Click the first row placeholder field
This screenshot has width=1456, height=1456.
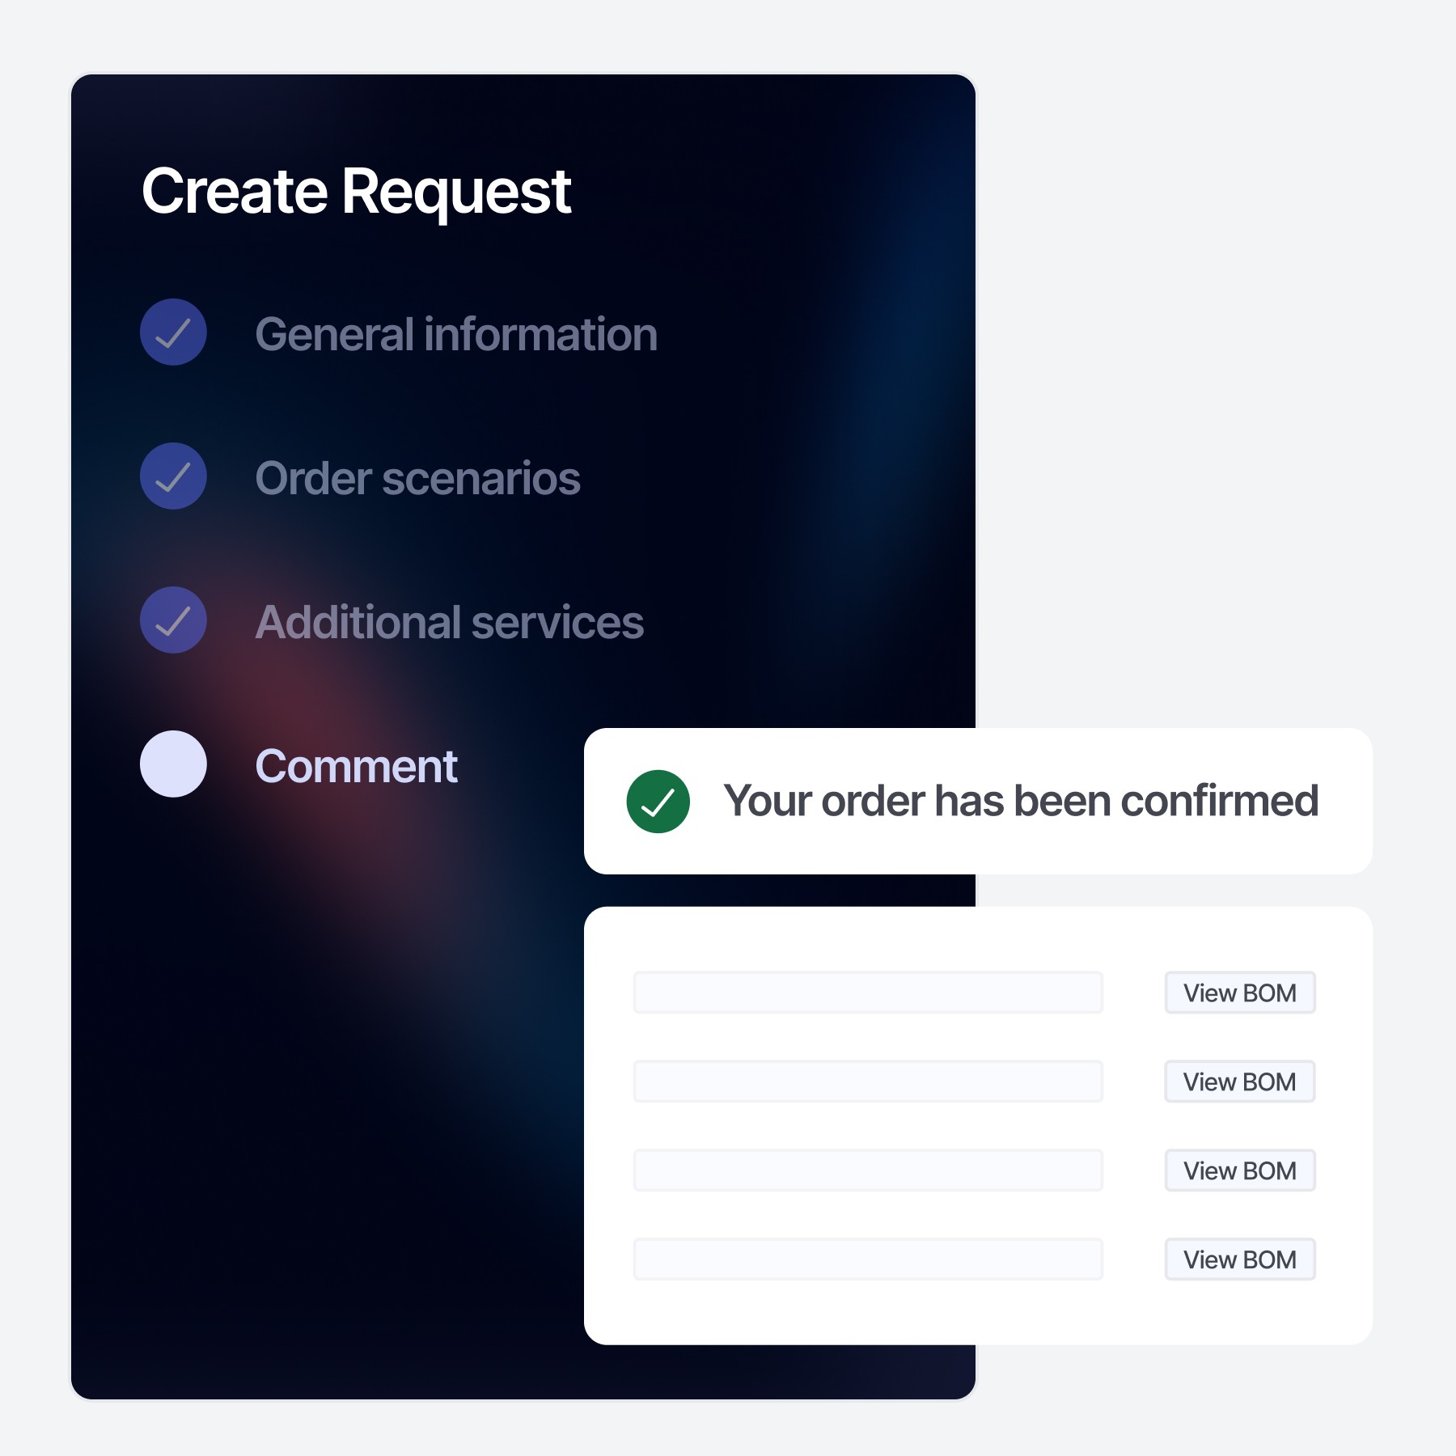(868, 993)
